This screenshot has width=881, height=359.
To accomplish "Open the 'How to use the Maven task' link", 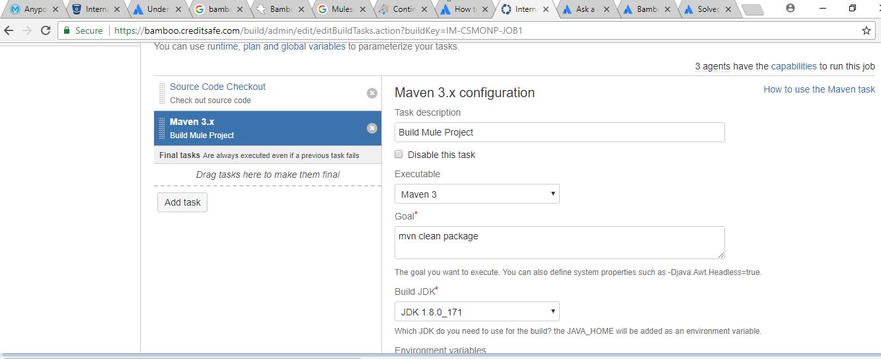I will [820, 89].
